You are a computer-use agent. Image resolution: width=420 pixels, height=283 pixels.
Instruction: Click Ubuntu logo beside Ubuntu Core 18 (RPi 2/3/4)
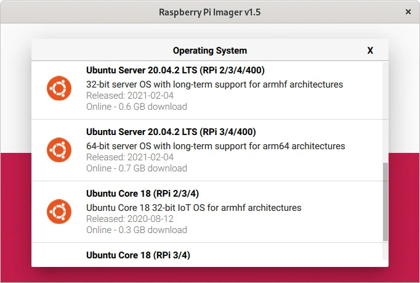pyautogui.click(x=59, y=211)
